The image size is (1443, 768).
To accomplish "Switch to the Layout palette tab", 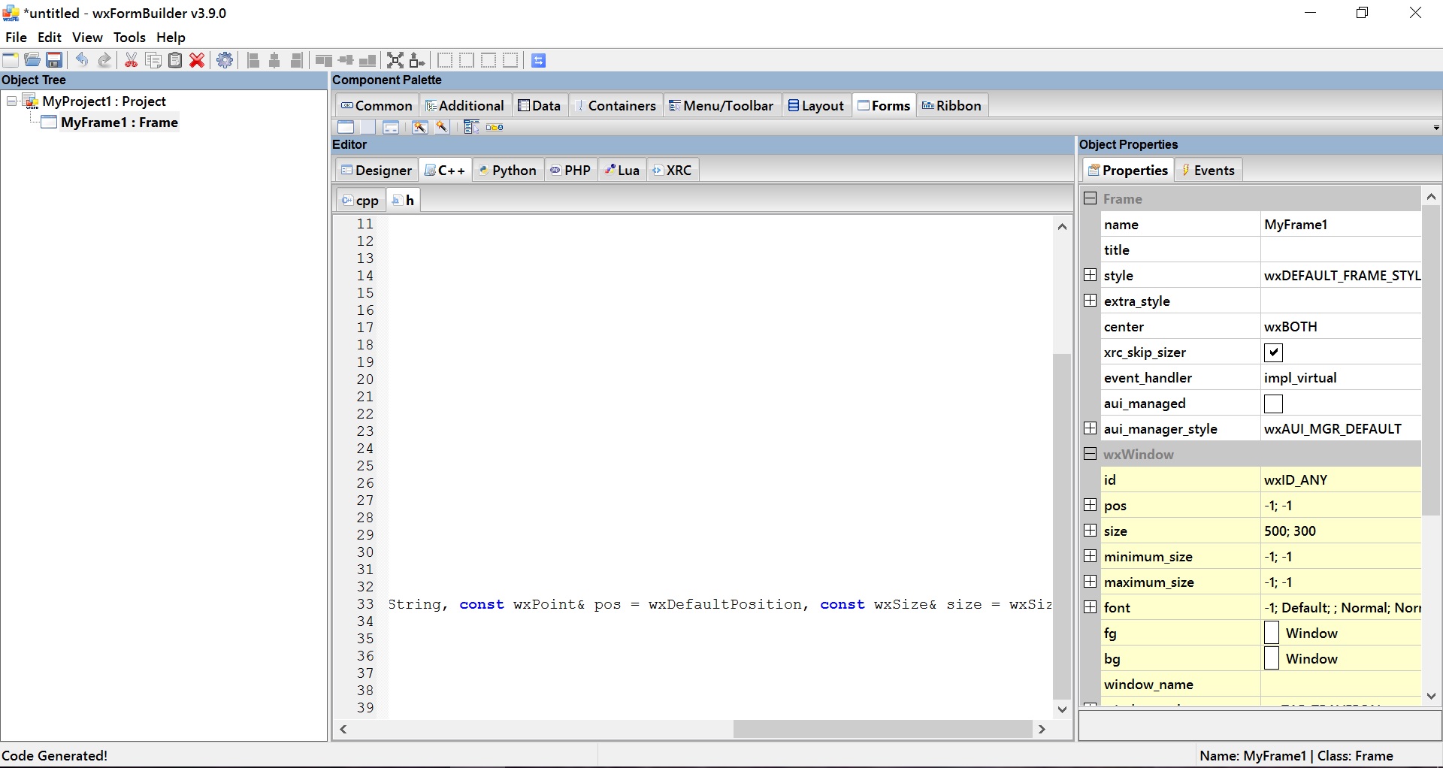I will 816,105.
